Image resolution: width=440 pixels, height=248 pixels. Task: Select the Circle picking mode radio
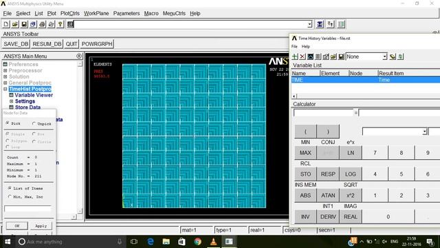34,141
